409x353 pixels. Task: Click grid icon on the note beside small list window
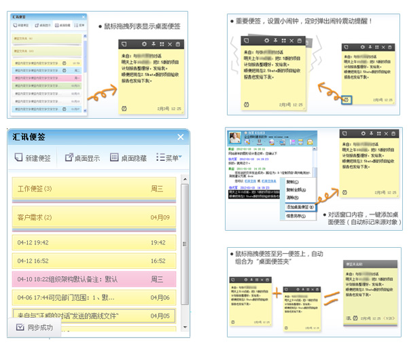click(162, 44)
